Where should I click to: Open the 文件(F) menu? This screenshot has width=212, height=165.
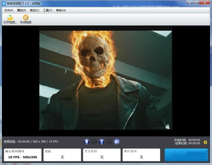coord(8,10)
